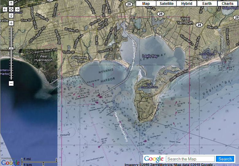The height and width of the screenshot is (166, 239).
Task: Pan the map right with the arrow
Action: pyautogui.click(x=17, y=9)
